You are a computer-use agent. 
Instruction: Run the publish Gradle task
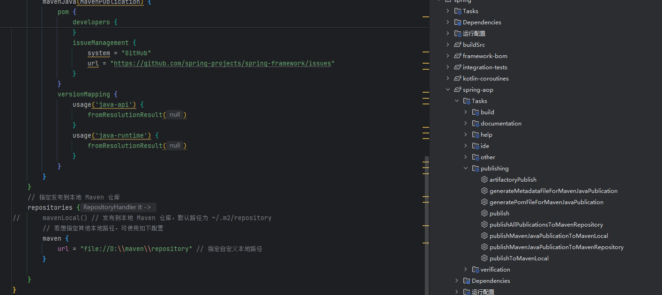point(499,213)
